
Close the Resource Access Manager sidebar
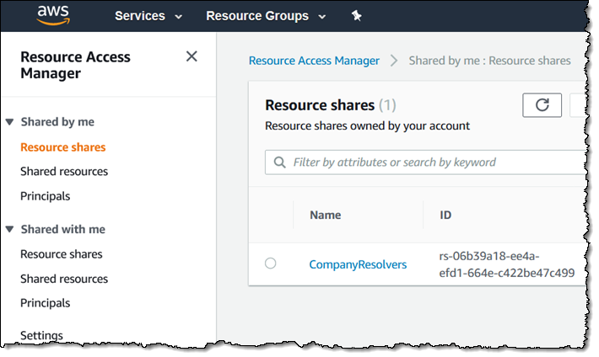click(x=192, y=56)
